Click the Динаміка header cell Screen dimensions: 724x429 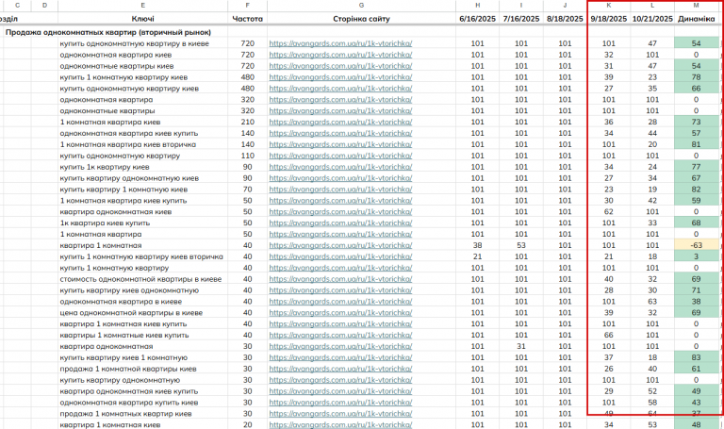pyautogui.click(x=696, y=19)
